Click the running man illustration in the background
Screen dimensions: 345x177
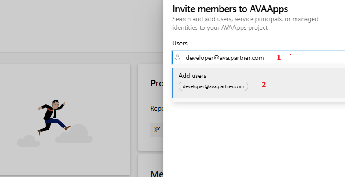pyautogui.click(x=54, y=118)
